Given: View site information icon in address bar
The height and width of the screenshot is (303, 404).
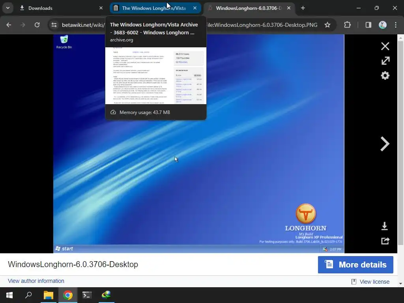Looking at the screenshot, I should (54, 25).
